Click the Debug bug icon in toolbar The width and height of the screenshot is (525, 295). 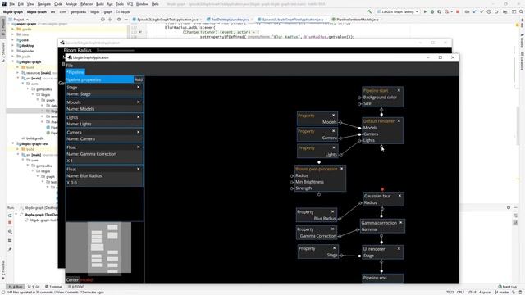point(432,11)
